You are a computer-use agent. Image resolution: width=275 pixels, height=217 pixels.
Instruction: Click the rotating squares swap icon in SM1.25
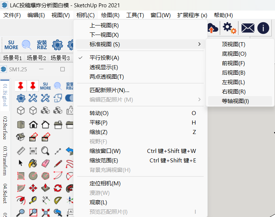pyautogui.click(x=58, y=98)
